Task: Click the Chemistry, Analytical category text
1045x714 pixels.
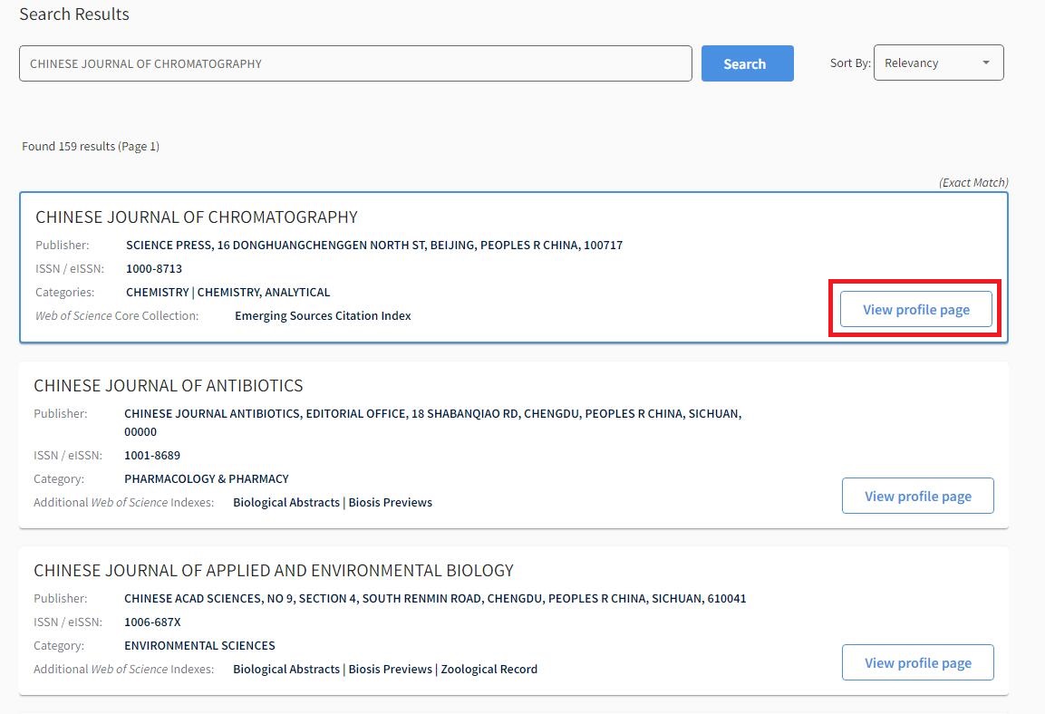Action: click(264, 293)
